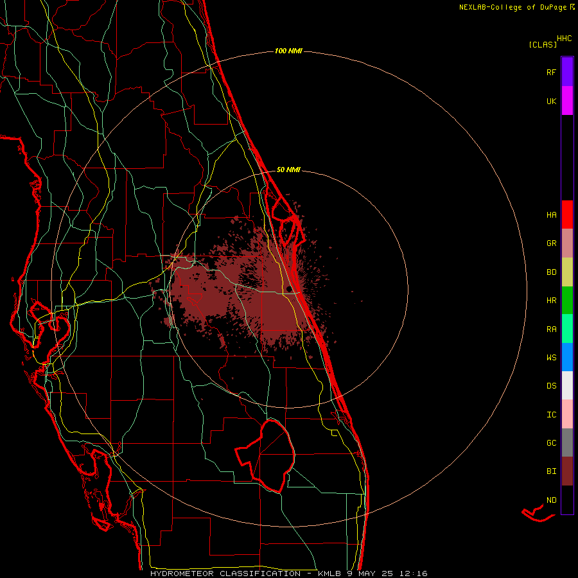Click the IC legend label

pyautogui.click(x=551, y=414)
